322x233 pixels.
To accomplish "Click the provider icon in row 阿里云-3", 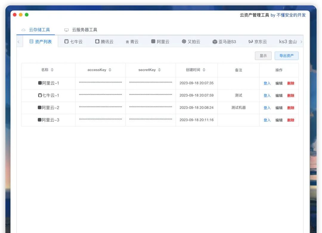I will [40, 120].
